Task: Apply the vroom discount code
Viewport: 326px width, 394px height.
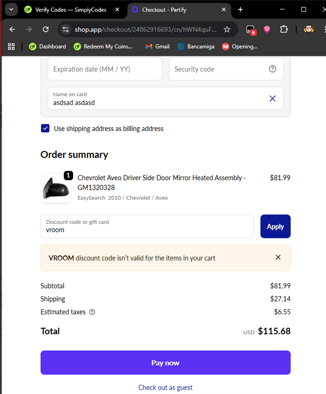Action: (275, 226)
